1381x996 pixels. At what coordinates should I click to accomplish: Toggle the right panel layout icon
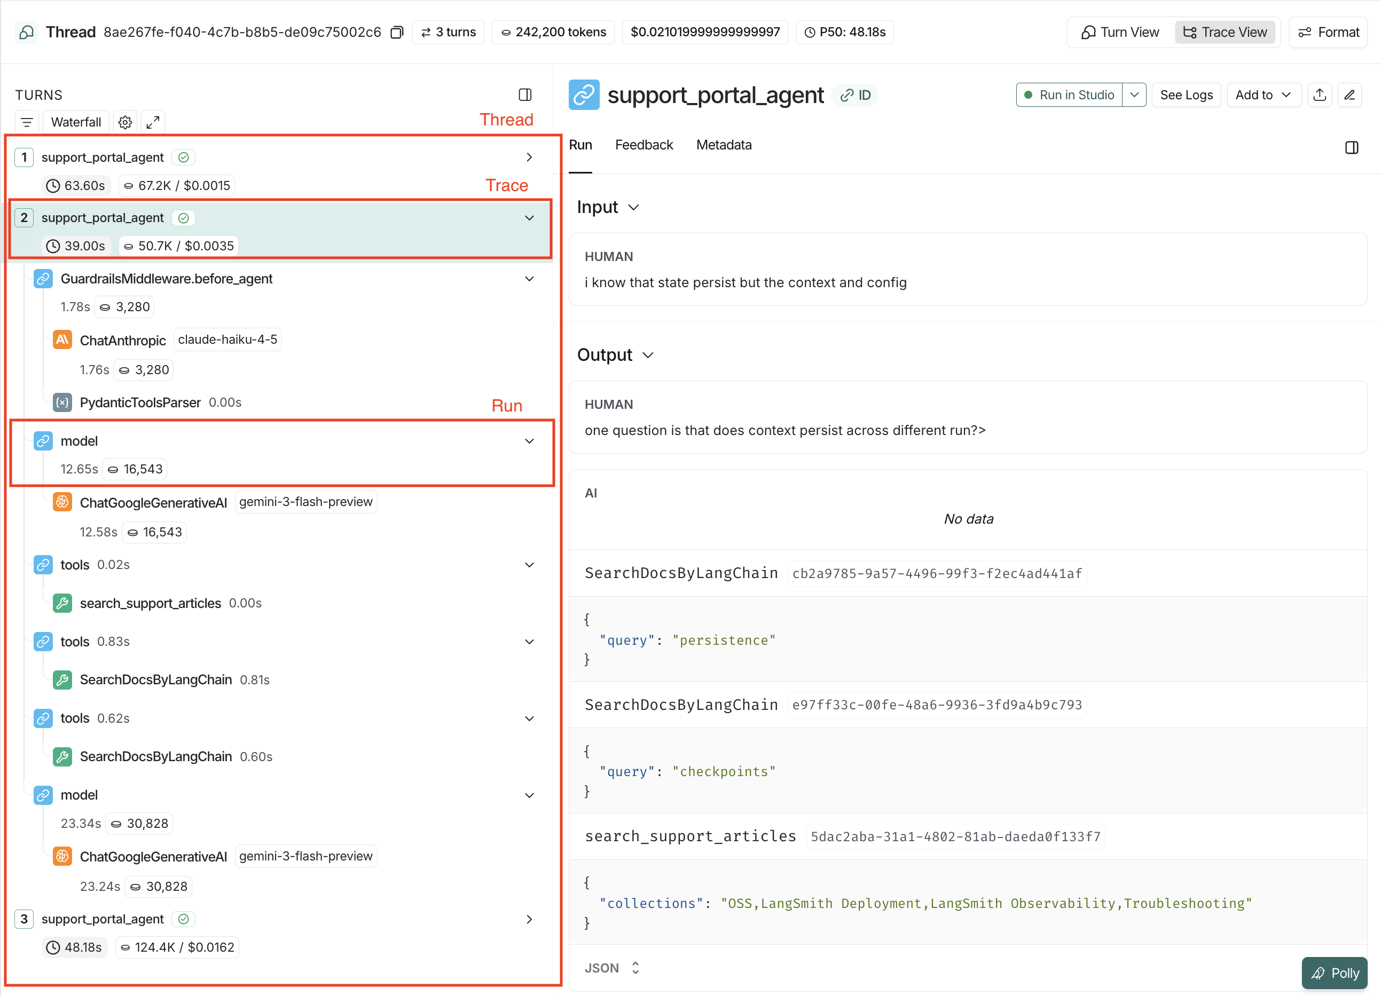click(x=1351, y=148)
